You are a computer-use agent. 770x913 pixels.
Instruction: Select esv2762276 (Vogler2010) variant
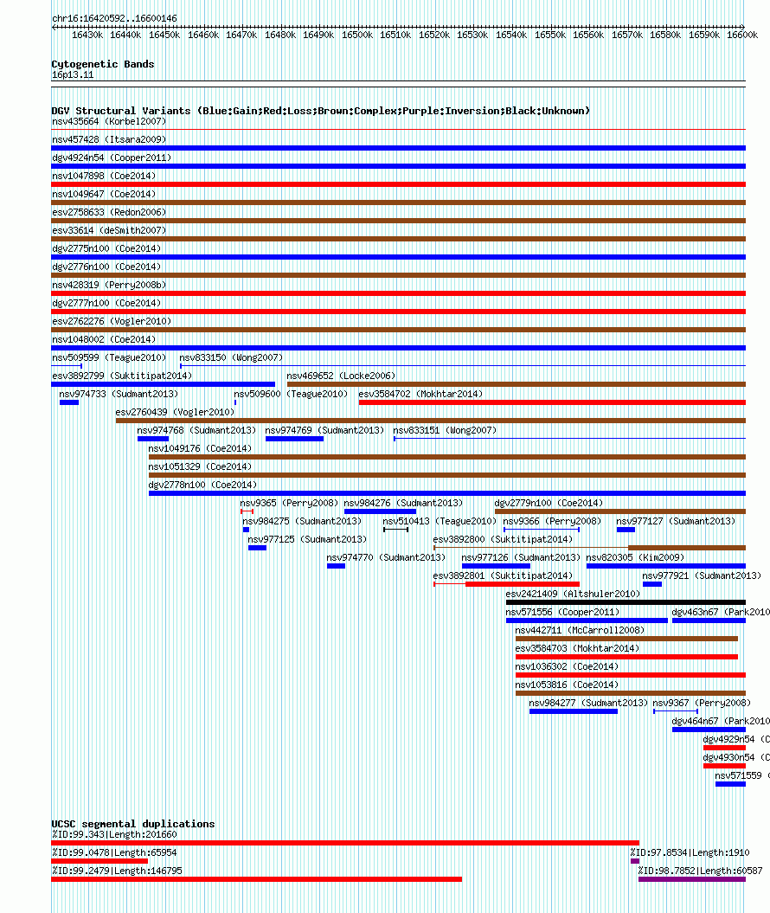click(x=112, y=321)
